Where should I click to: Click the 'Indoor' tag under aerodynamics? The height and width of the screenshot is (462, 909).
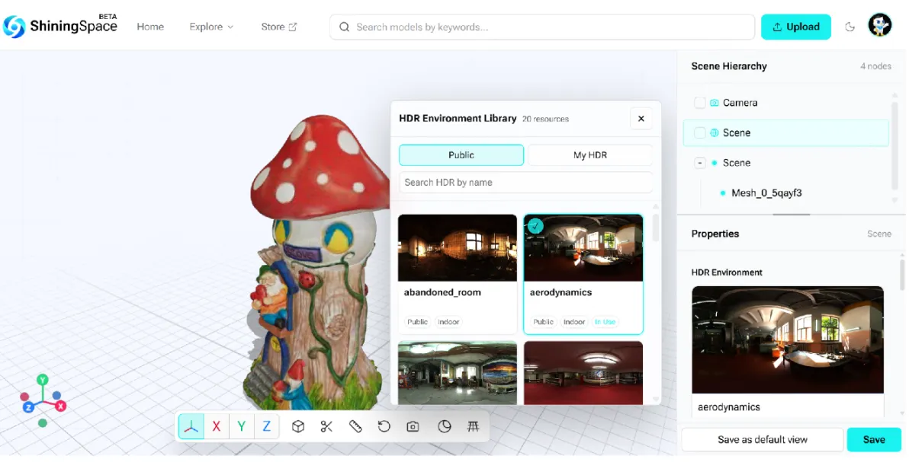click(574, 322)
